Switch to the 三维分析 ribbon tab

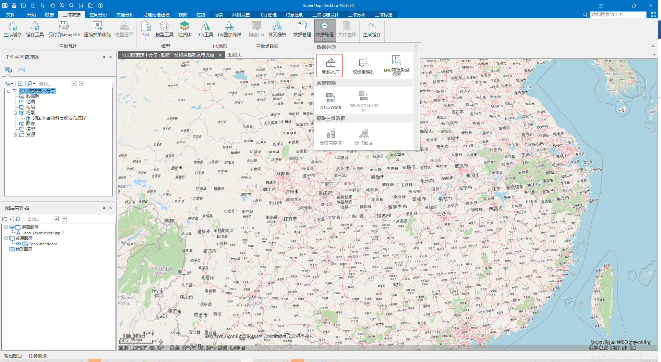[x=357, y=15]
